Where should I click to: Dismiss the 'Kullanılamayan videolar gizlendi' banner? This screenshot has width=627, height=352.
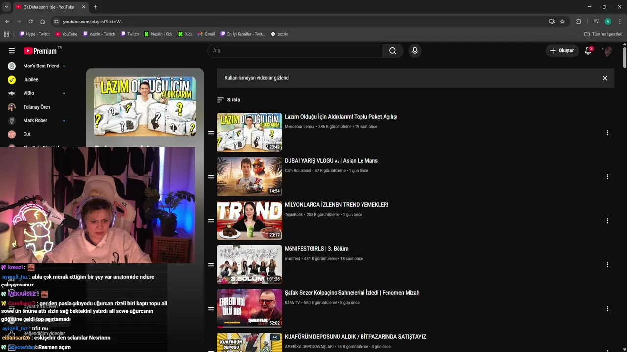point(605,78)
